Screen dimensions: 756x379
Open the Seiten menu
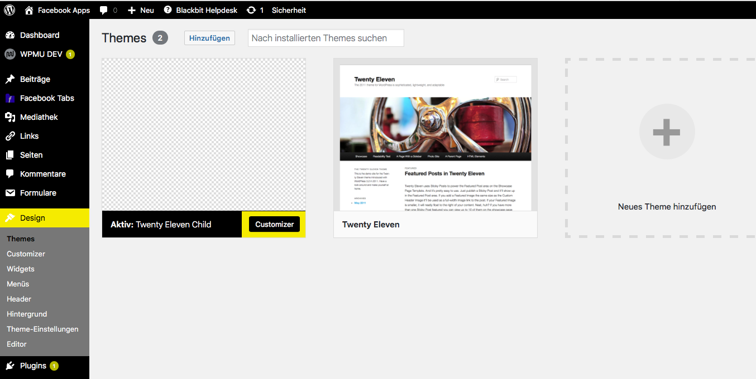[45, 155]
